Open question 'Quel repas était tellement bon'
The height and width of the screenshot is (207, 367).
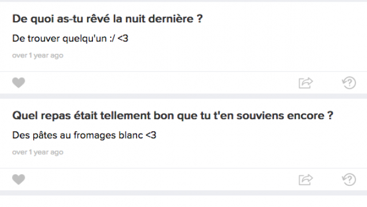click(x=173, y=116)
